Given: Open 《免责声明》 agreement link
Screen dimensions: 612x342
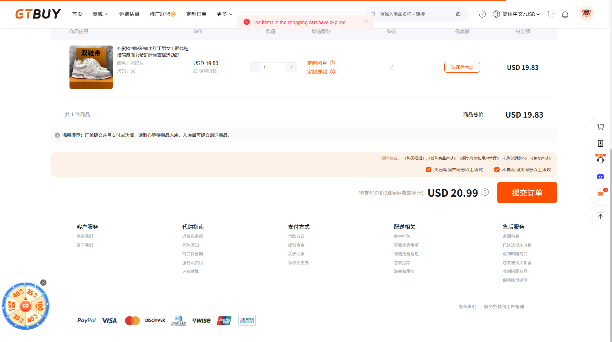Looking at the screenshot, I should click(541, 158).
